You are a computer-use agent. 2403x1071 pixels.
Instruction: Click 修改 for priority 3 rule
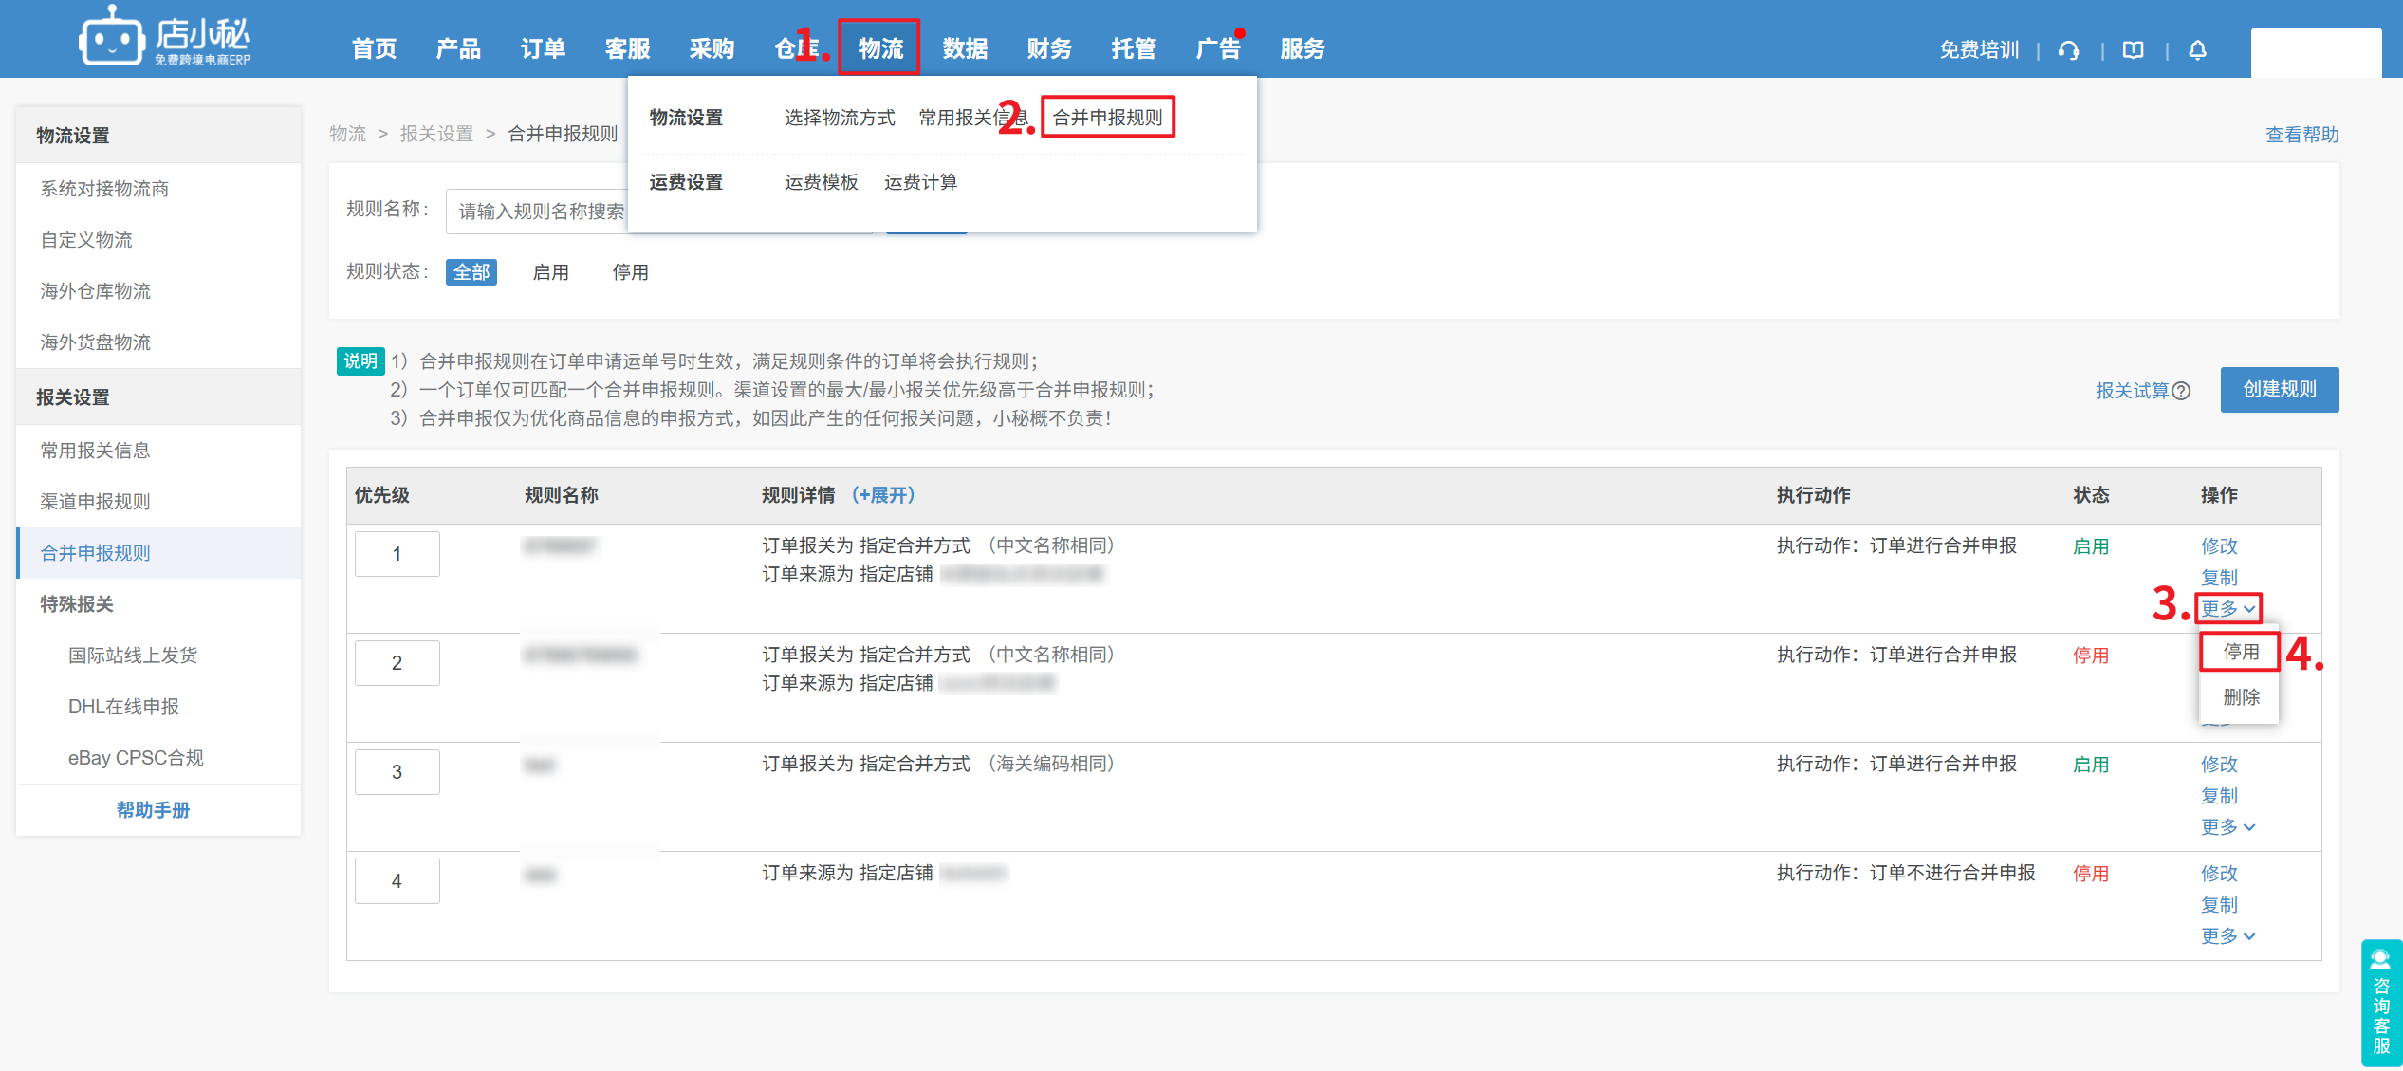pos(2219,765)
